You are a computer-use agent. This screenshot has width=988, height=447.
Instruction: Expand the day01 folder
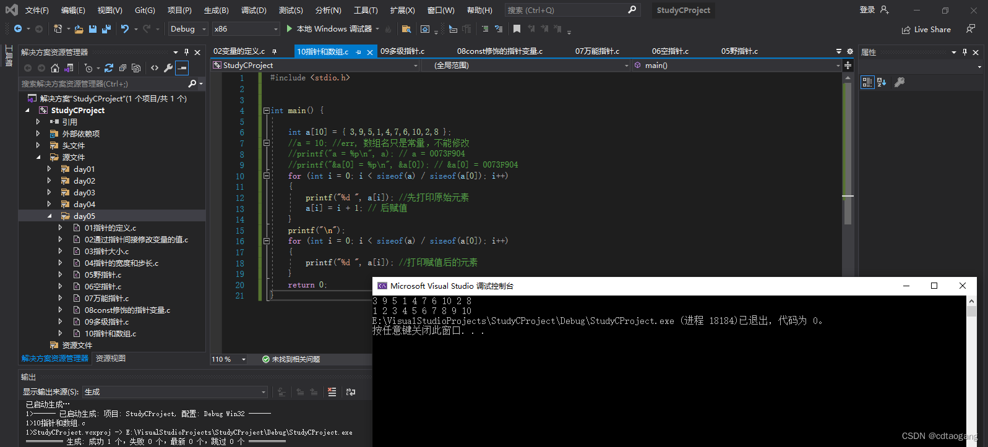coord(49,169)
